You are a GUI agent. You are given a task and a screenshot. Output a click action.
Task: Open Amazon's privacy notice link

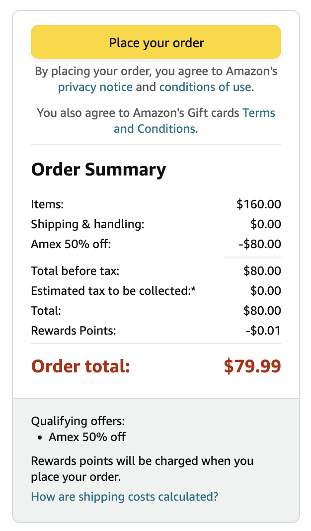(x=95, y=88)
